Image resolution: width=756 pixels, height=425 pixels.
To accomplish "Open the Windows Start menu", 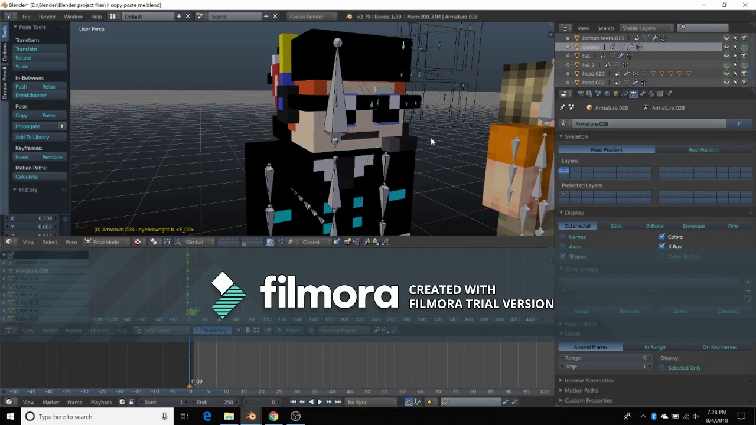I will tap(10, 416).
